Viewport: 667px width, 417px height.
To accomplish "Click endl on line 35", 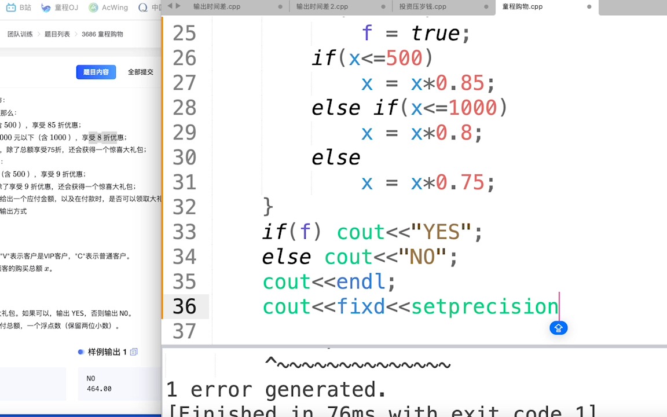I will point(361,281).
